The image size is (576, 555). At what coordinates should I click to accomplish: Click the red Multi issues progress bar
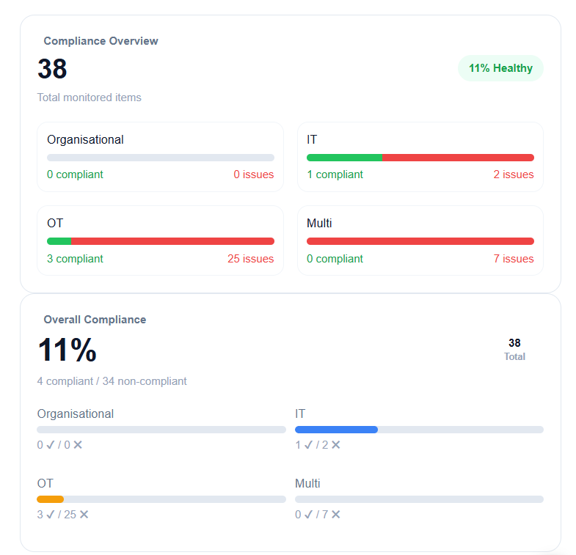click(420, 241)
